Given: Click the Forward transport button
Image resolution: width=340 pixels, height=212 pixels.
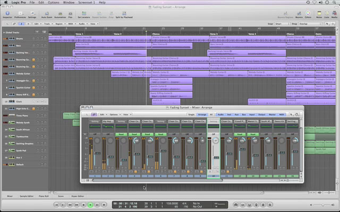Looking at the screenshot, I should click(x=76, y=205).
